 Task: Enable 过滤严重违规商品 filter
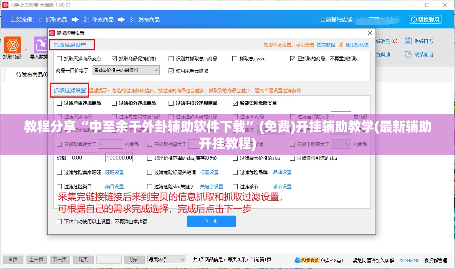click(x=60, y=103)
